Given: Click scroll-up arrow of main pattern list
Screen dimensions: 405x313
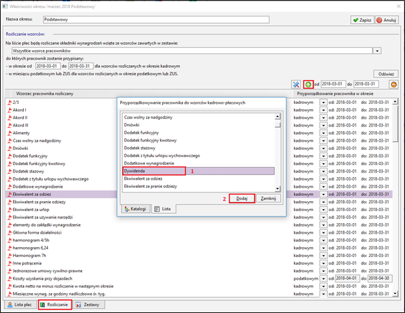Looking at the screenshot, I should [395, 102].
